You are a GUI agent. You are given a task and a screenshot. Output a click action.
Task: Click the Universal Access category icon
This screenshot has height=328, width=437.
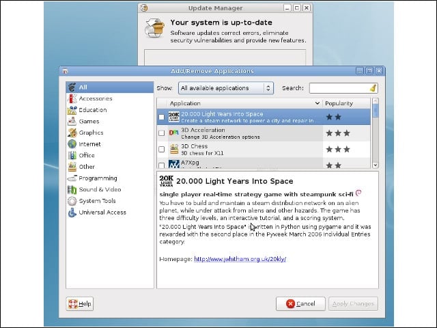coord(72,213)
